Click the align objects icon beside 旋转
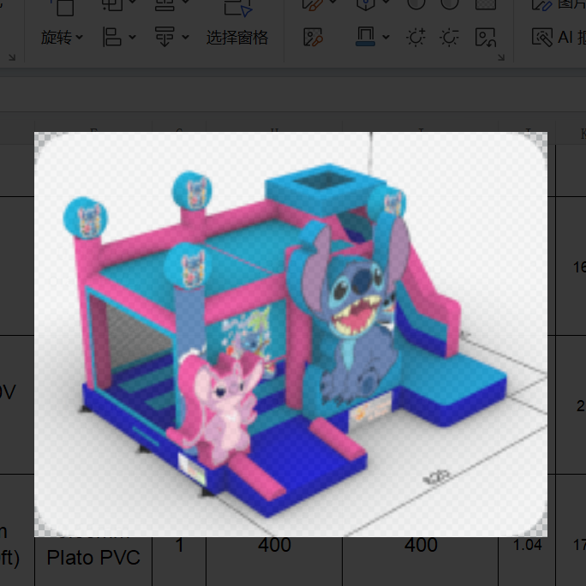 click(111, 37)
